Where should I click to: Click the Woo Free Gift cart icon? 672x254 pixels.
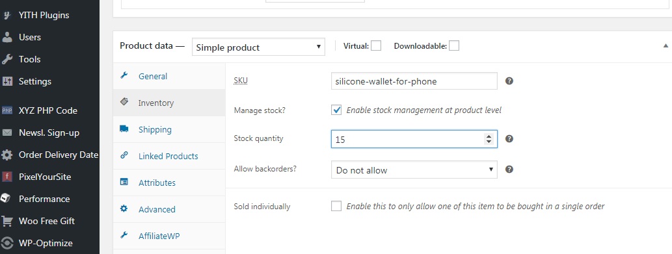[x=7, y=221]
